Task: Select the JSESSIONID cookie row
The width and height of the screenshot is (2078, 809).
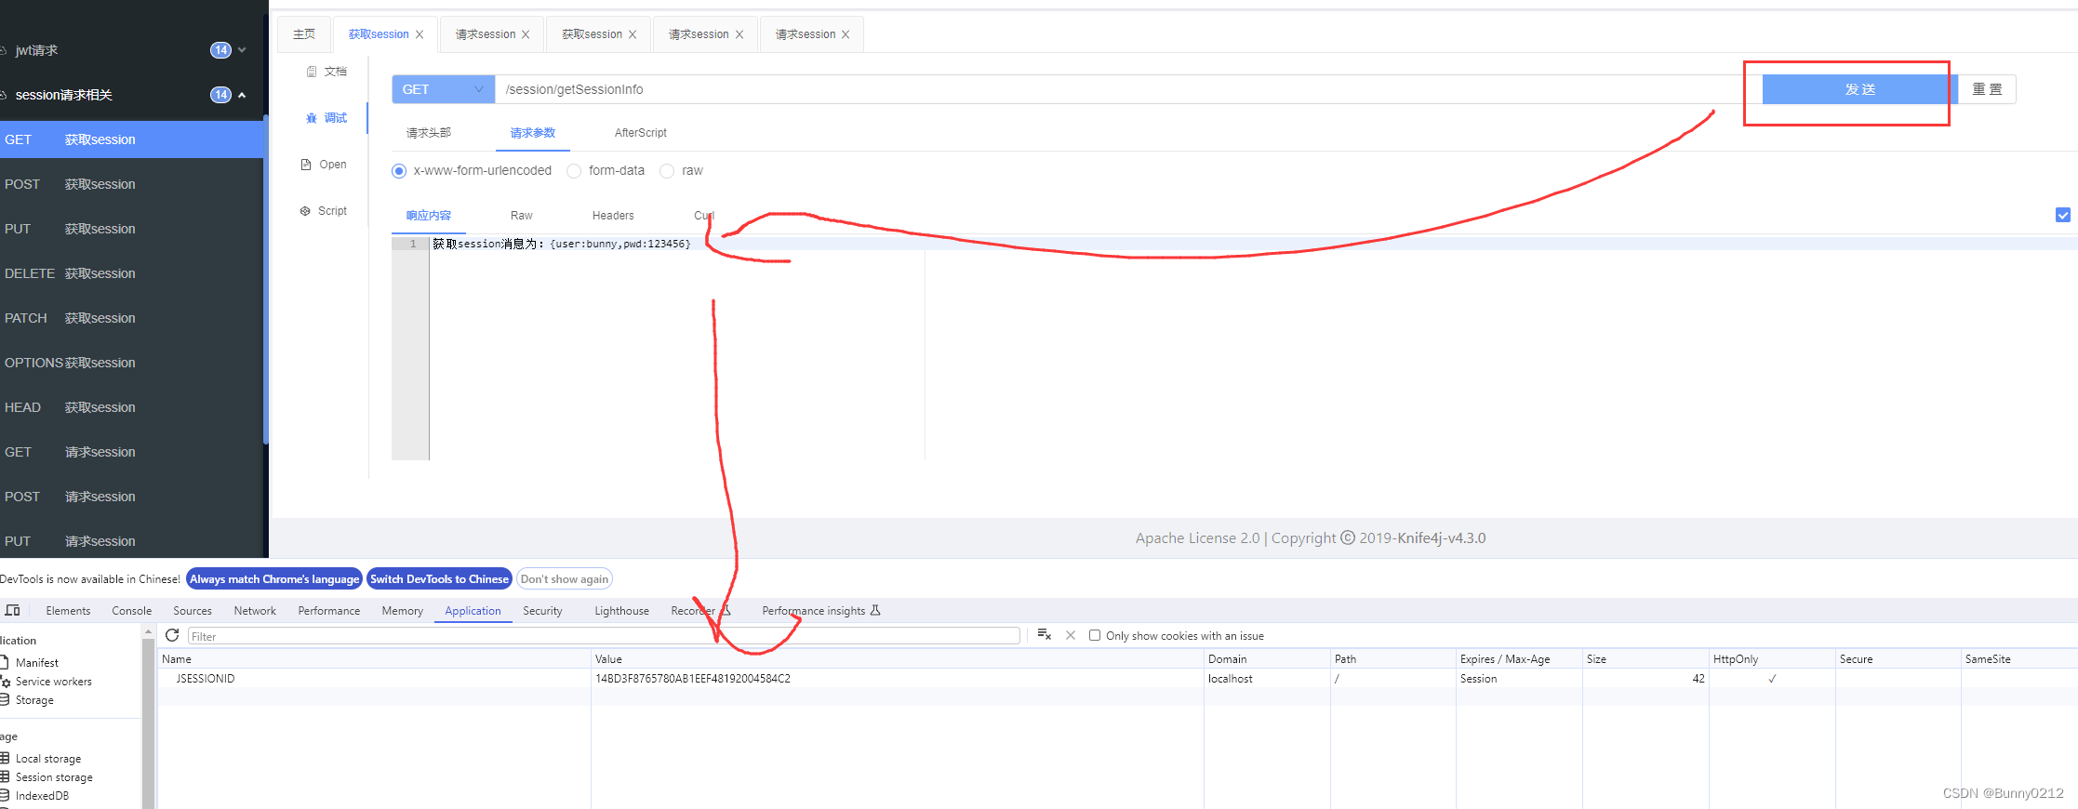Action: coord(1117,679)
